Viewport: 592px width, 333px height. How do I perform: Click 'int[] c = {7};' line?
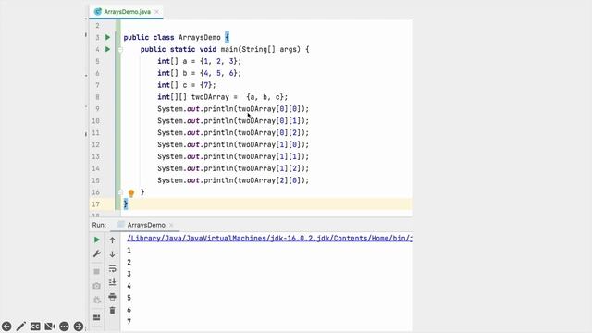[187, 85]
